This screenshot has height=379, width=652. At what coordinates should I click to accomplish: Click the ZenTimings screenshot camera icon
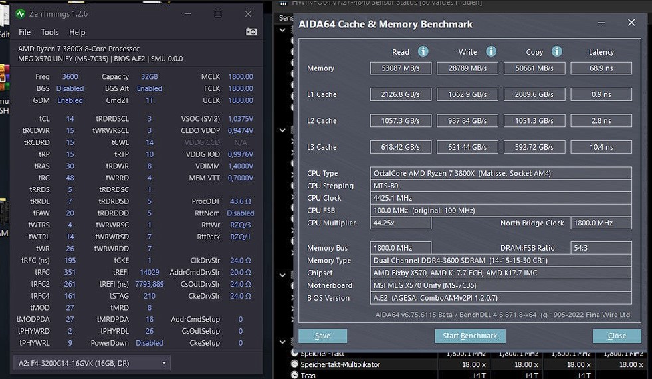pos(251,32)
